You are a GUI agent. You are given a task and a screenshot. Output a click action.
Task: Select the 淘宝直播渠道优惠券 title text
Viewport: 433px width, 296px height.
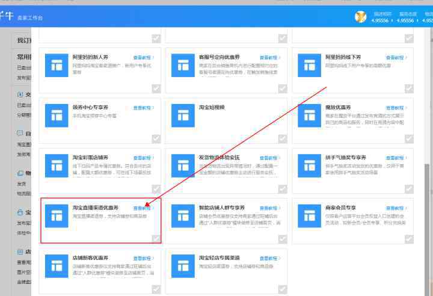tap(95, 208)
